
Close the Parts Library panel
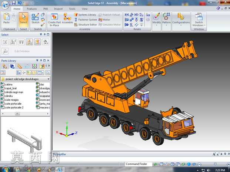(x=48, y=60)
